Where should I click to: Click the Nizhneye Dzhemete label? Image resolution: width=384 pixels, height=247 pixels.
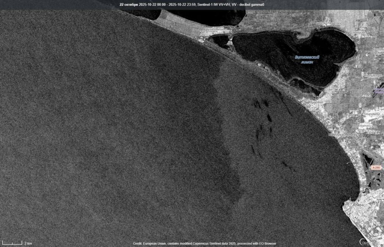(342, 134)
